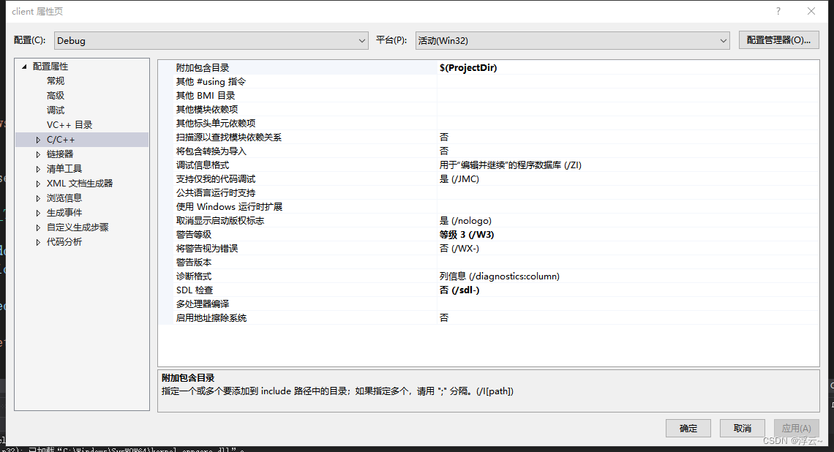Select 常规 in the property tree
834x452 pixels.
coord(55,80)
